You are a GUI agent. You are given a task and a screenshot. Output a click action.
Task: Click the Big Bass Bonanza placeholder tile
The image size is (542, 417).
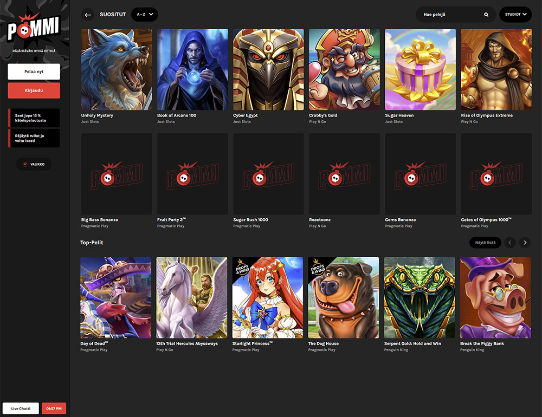click(x=117, y=174)
